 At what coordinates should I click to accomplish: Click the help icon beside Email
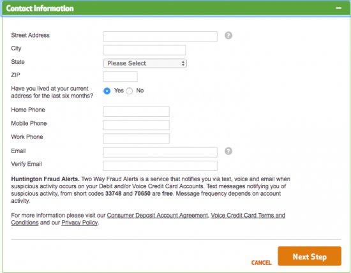[x=228, y=151]
